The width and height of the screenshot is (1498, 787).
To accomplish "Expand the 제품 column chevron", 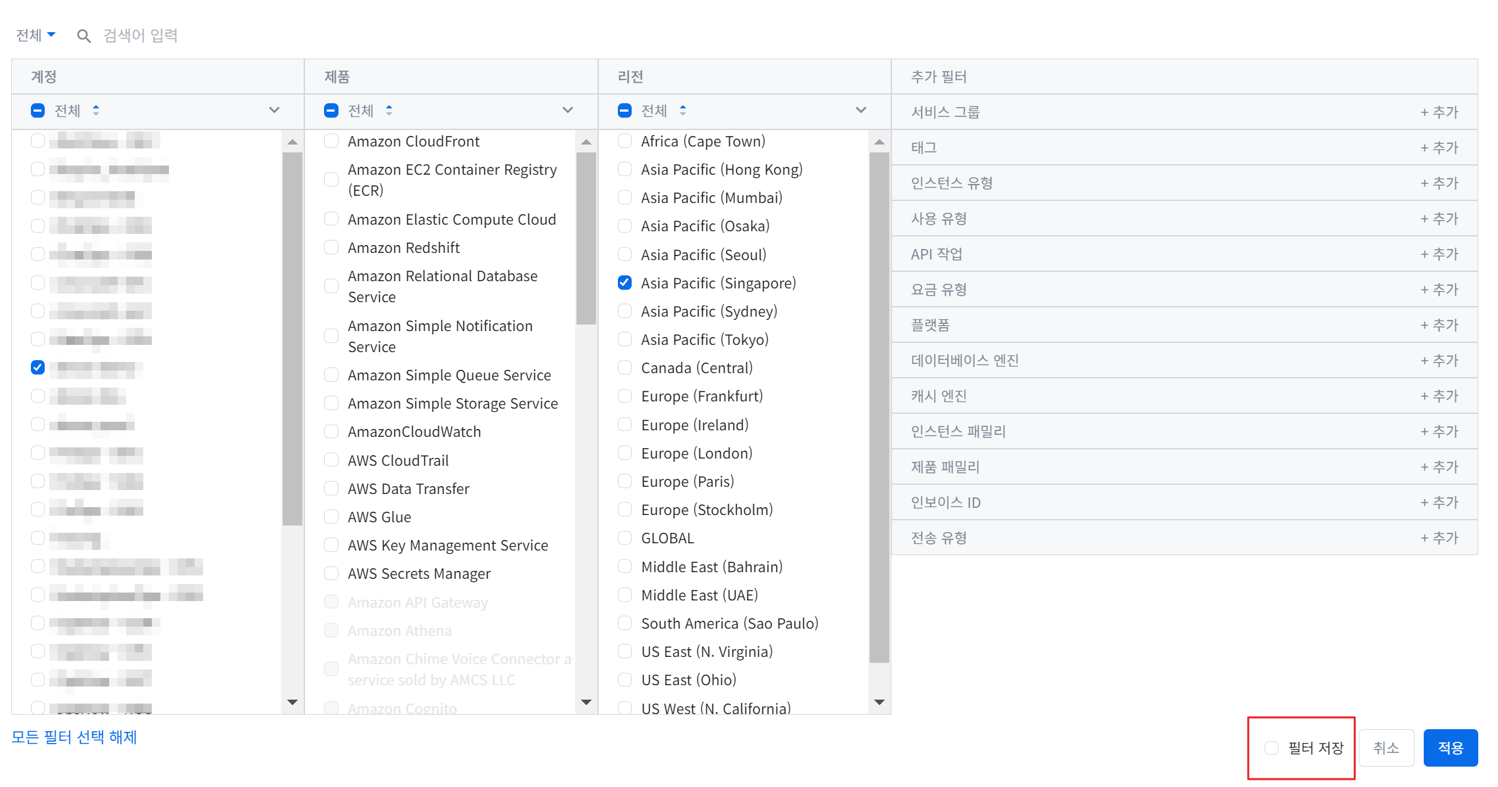I will (x=567, y=110).
